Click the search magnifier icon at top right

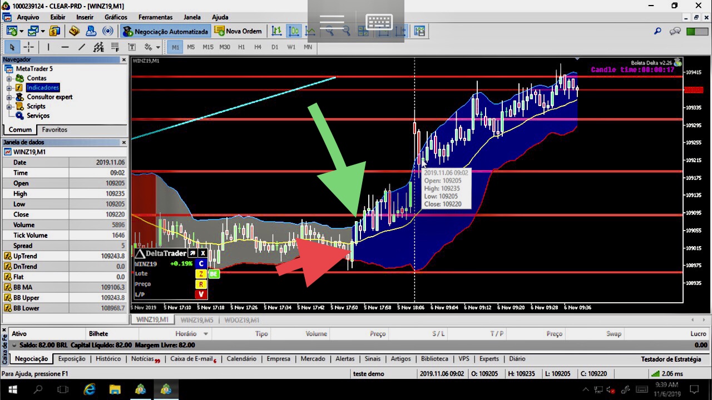[x=657, y=31]
